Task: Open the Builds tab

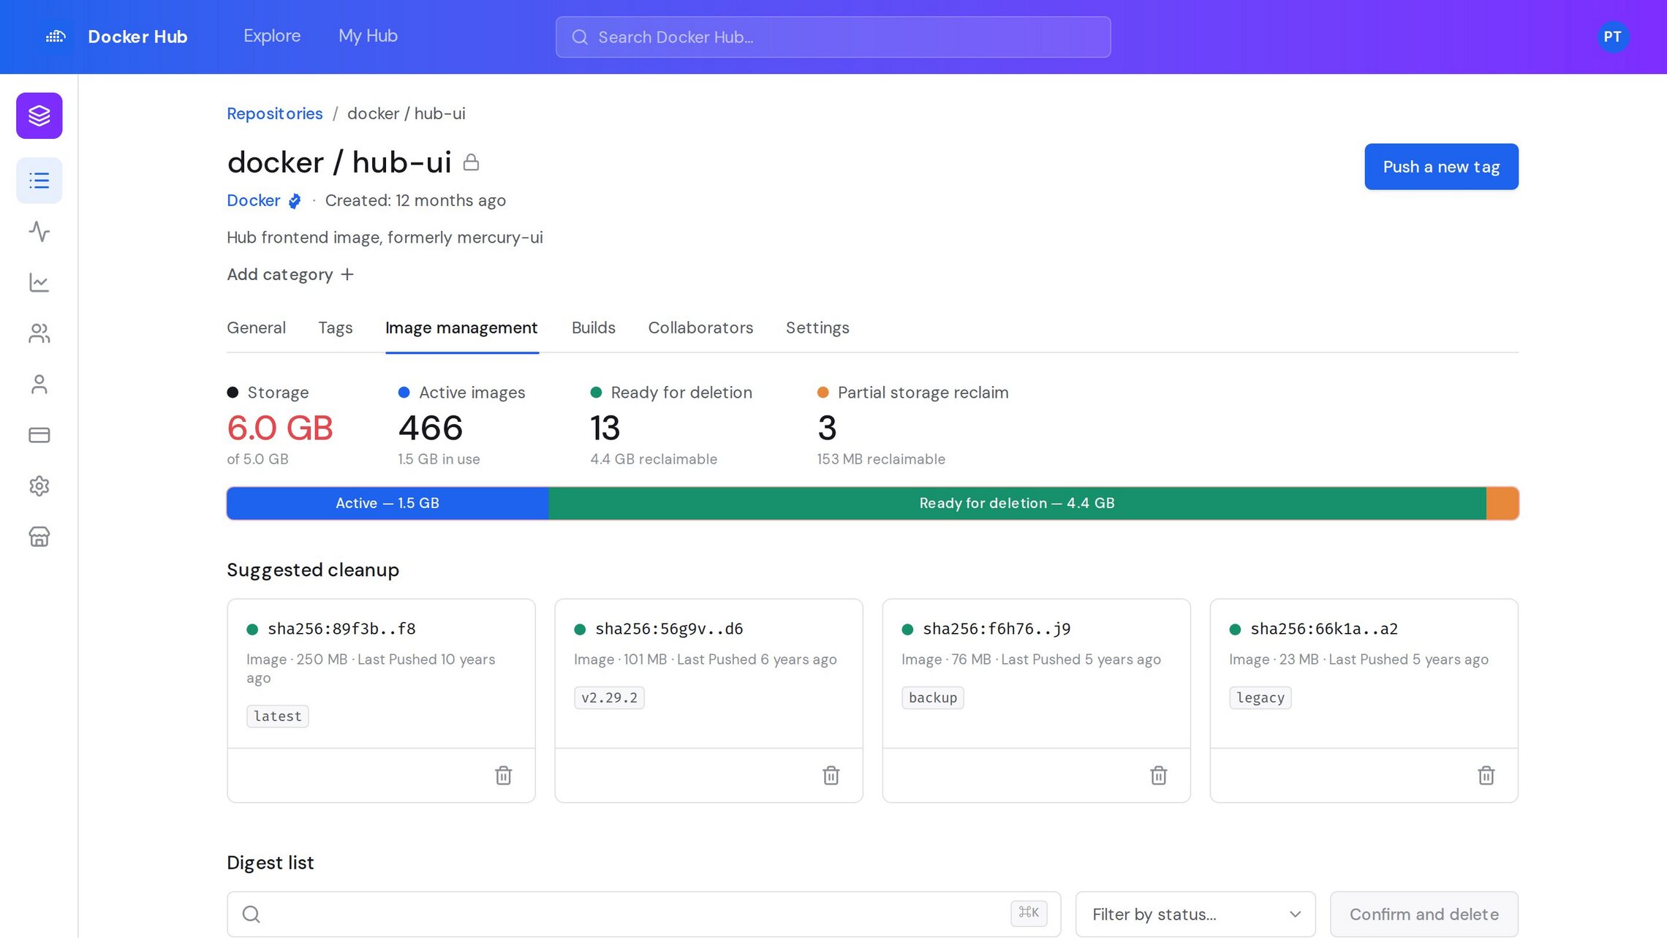Action: coord(594,328)
